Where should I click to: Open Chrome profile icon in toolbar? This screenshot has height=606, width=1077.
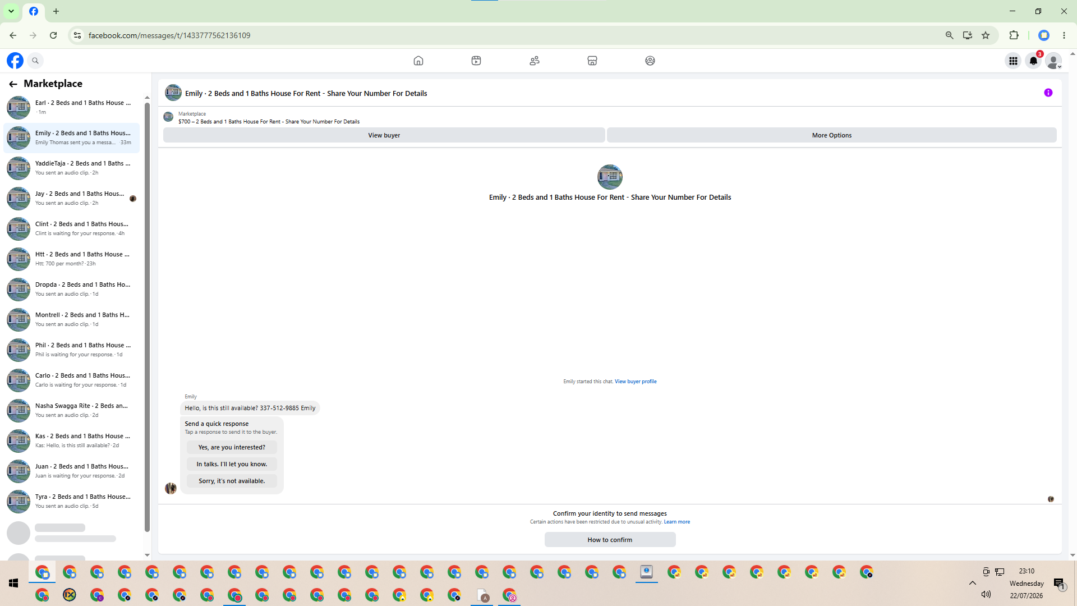pyautogui.click(x=1044, y=35)
